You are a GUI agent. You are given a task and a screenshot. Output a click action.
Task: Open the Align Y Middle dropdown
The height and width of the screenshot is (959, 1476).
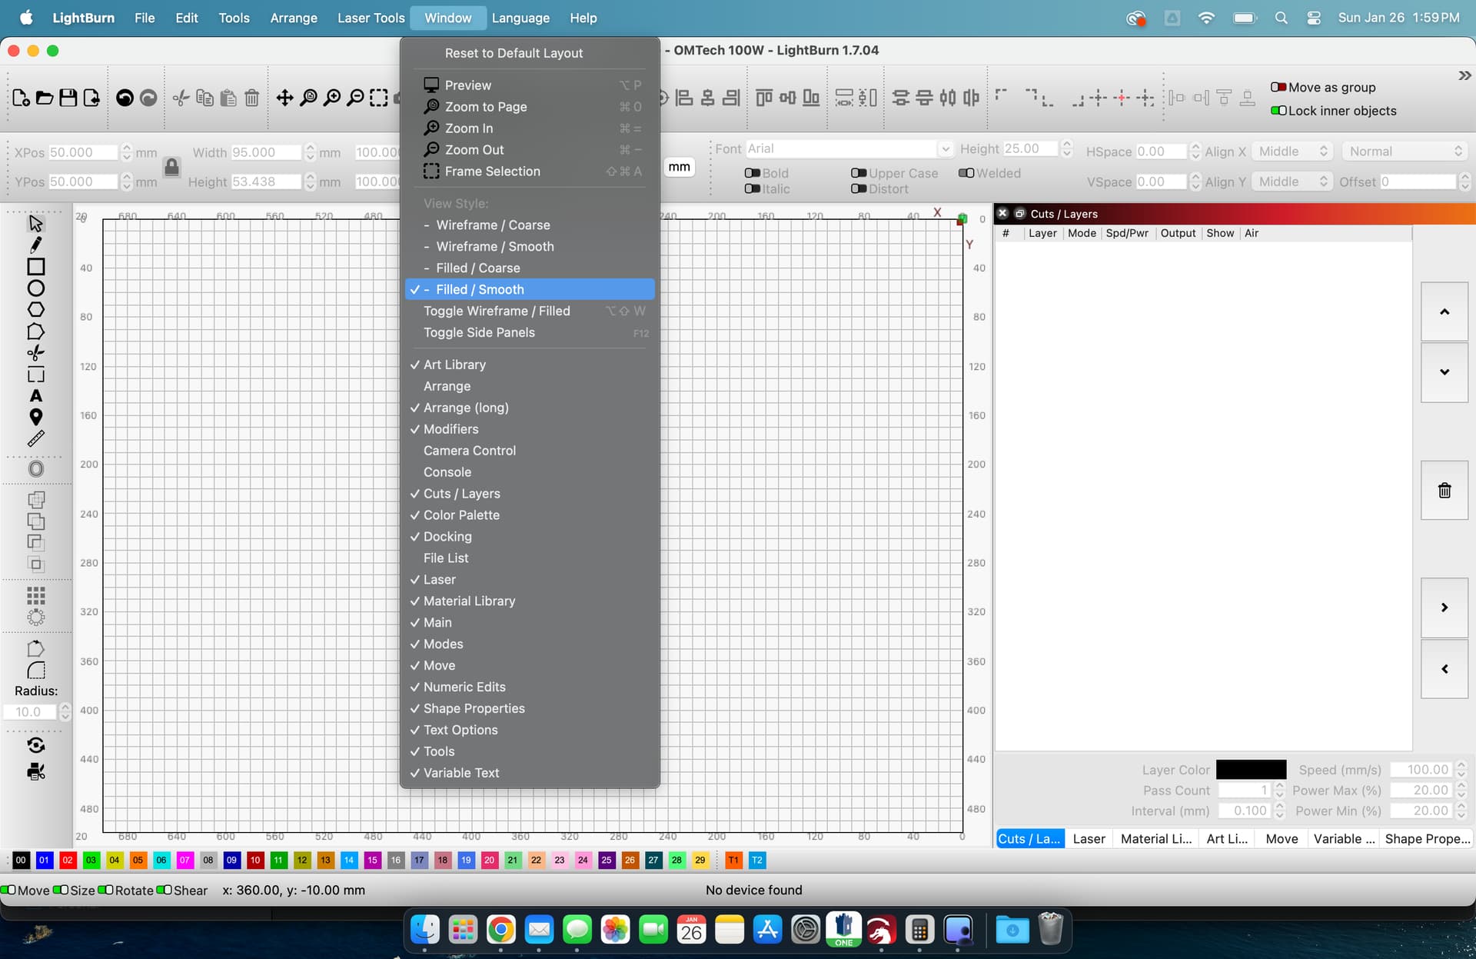[1291, 181]
